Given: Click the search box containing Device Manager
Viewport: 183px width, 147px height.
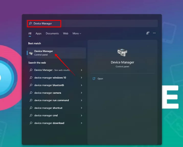Looking at the screenshot, I should coord(92,23).
